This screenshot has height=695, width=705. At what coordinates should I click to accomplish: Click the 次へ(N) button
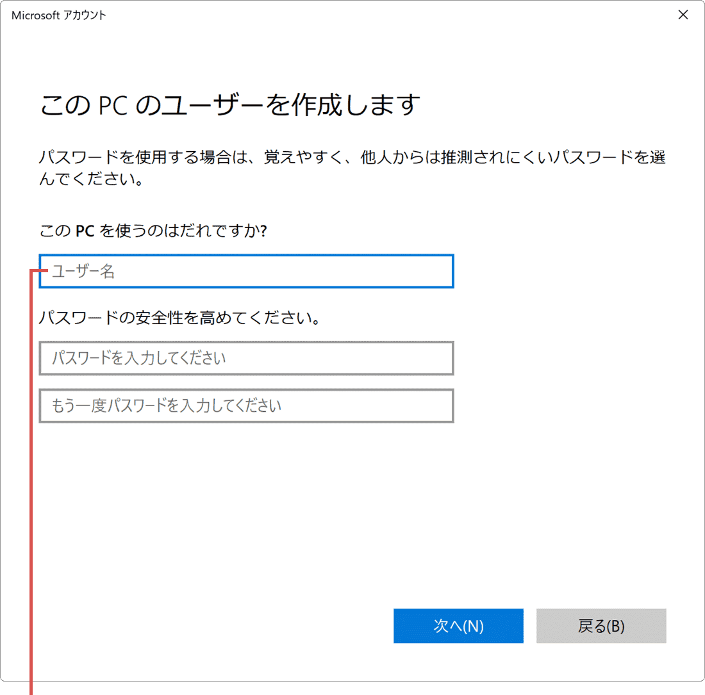[x=458, y=626]
